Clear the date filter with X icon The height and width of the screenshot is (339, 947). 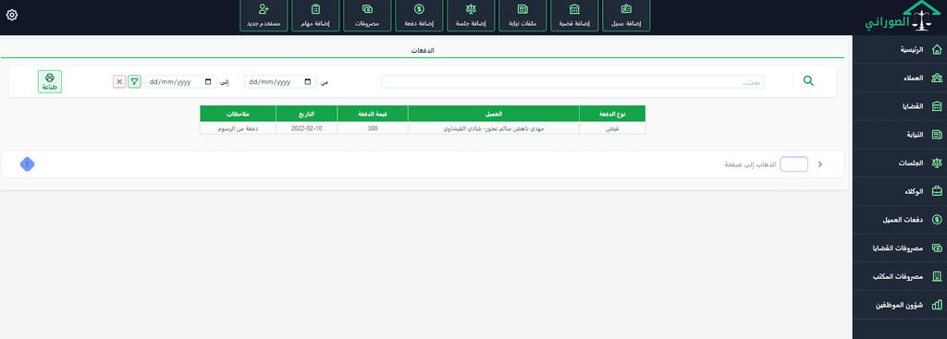(x=119, y=82)
